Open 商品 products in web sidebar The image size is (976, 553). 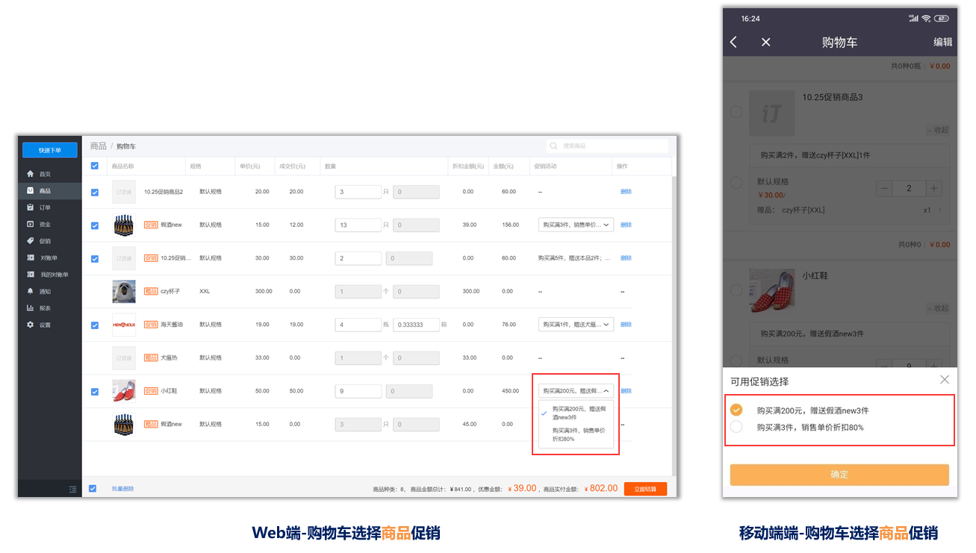(49, 191)
